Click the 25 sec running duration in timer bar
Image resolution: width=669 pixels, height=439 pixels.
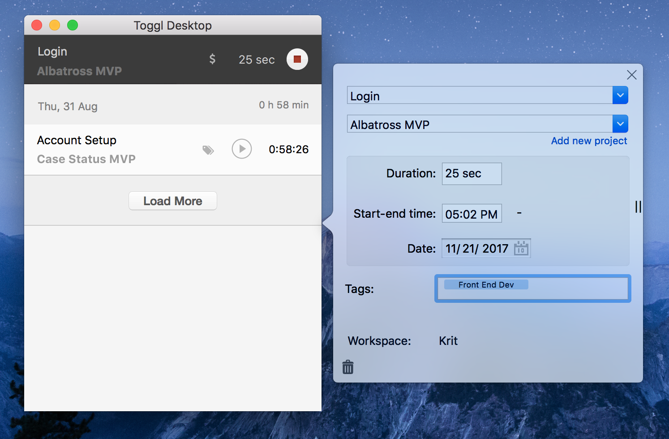tap(257, 60)
